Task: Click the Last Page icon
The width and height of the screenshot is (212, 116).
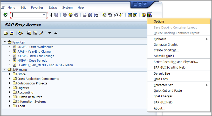Action: click(121, 15)
